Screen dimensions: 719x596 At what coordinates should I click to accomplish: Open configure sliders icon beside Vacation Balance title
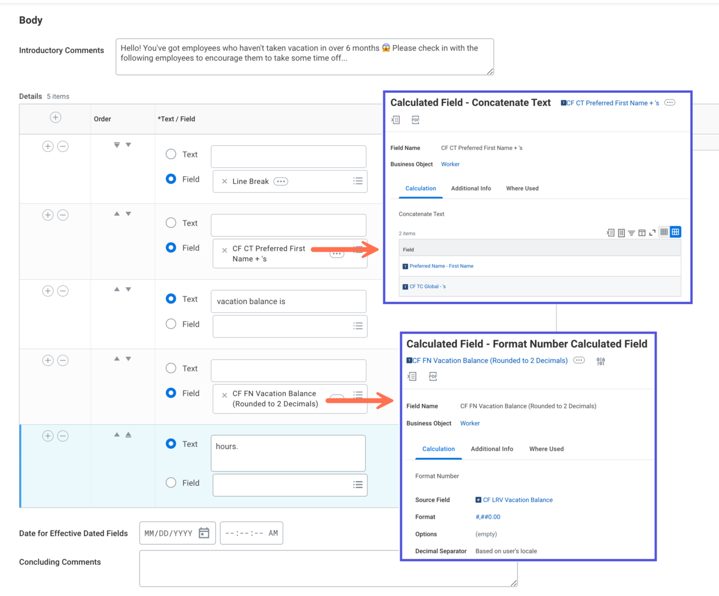pos(600,361)
